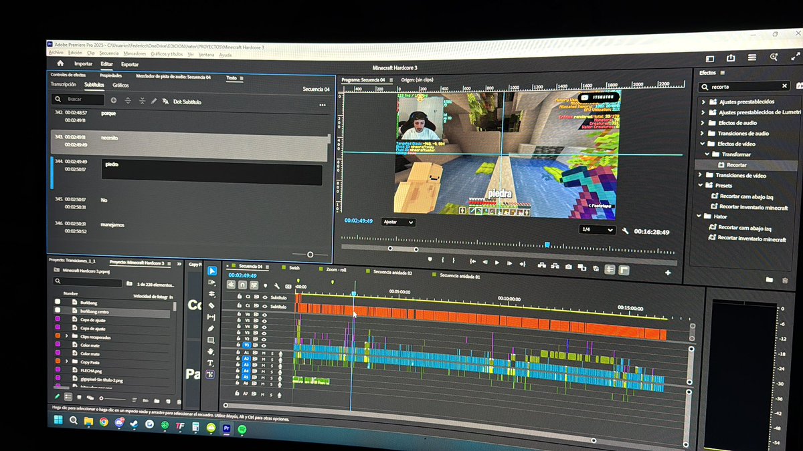The width and height of the screenshot is (803, 451).
Task: Select the Ripple Edit tool
Action: tap(211, 294)
